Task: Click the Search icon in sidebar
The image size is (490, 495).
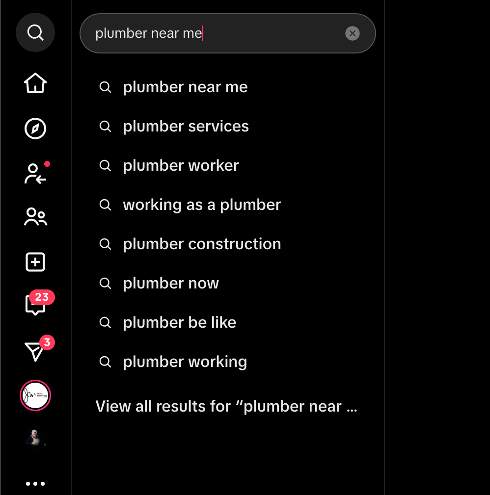Action: click(35, 33)
